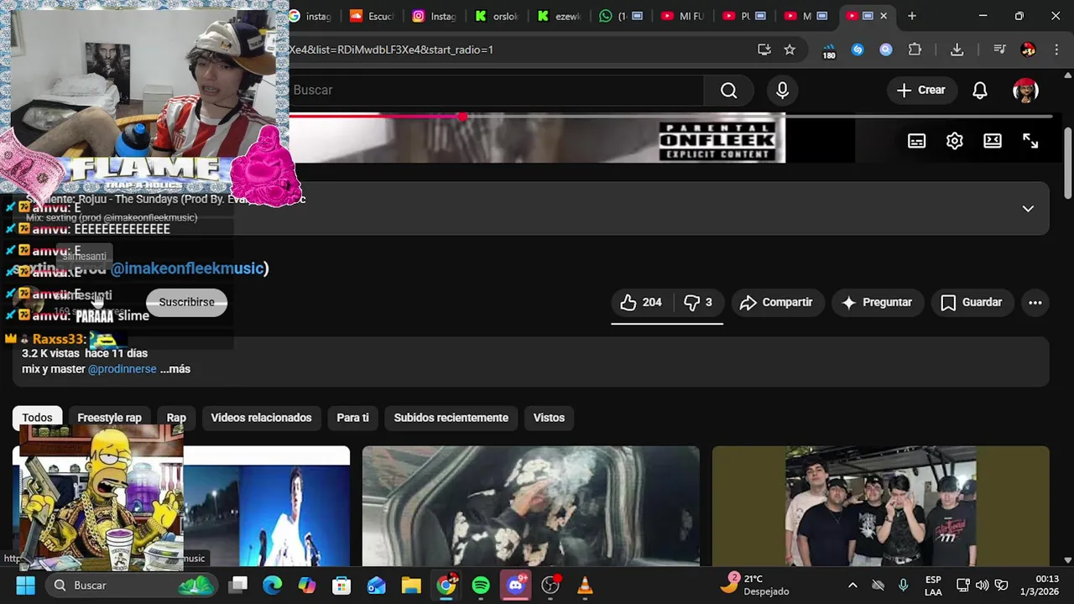Open the extension with 180 badge

(x=828, y=50)
